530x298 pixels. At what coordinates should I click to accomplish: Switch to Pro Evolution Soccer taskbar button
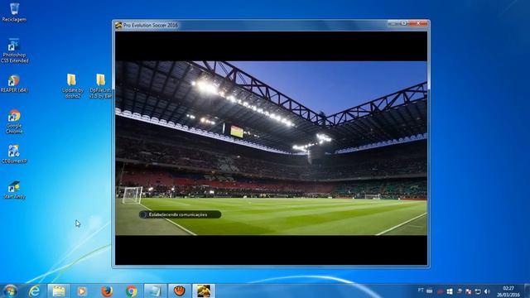pos(204,291)
